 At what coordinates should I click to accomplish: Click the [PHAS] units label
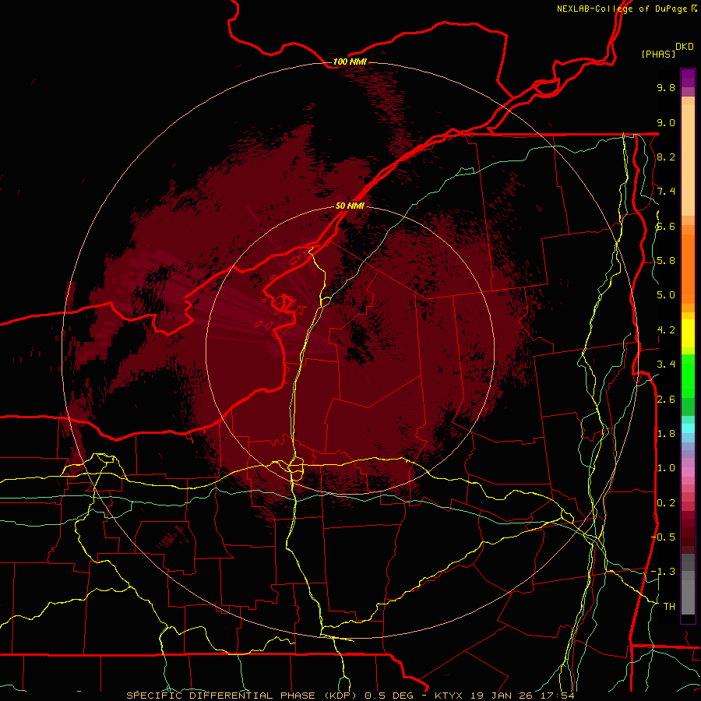(x=658, y=54)
